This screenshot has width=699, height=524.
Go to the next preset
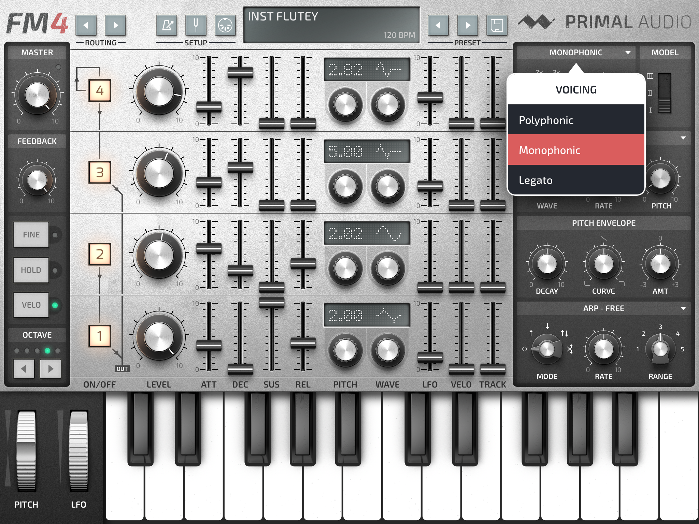tap(468, 25)
